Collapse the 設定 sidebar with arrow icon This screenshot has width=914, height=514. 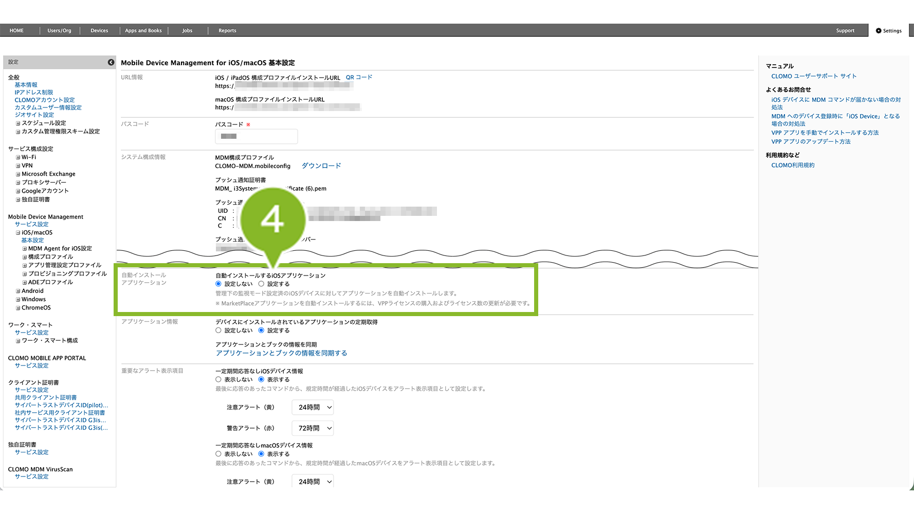coord(111,62)
